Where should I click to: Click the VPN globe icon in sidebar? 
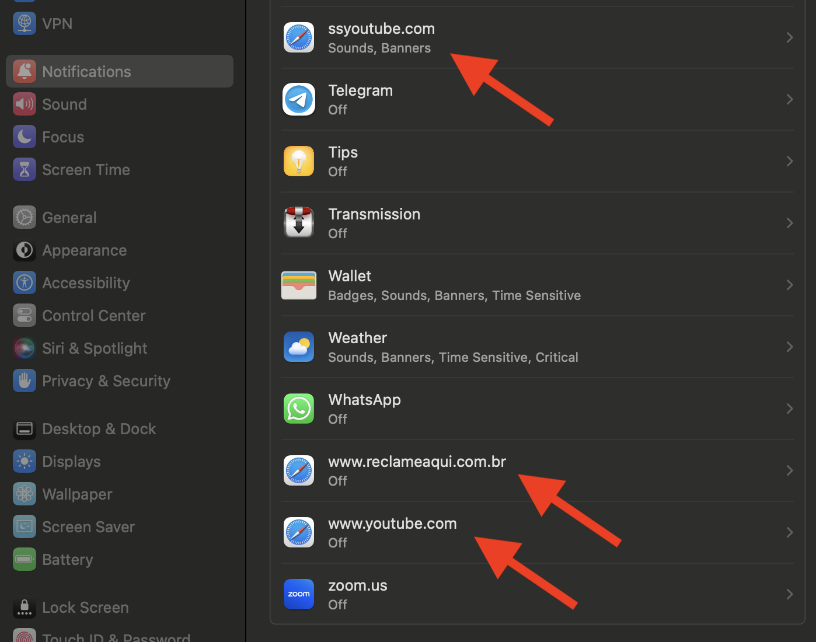coord(25,23)
